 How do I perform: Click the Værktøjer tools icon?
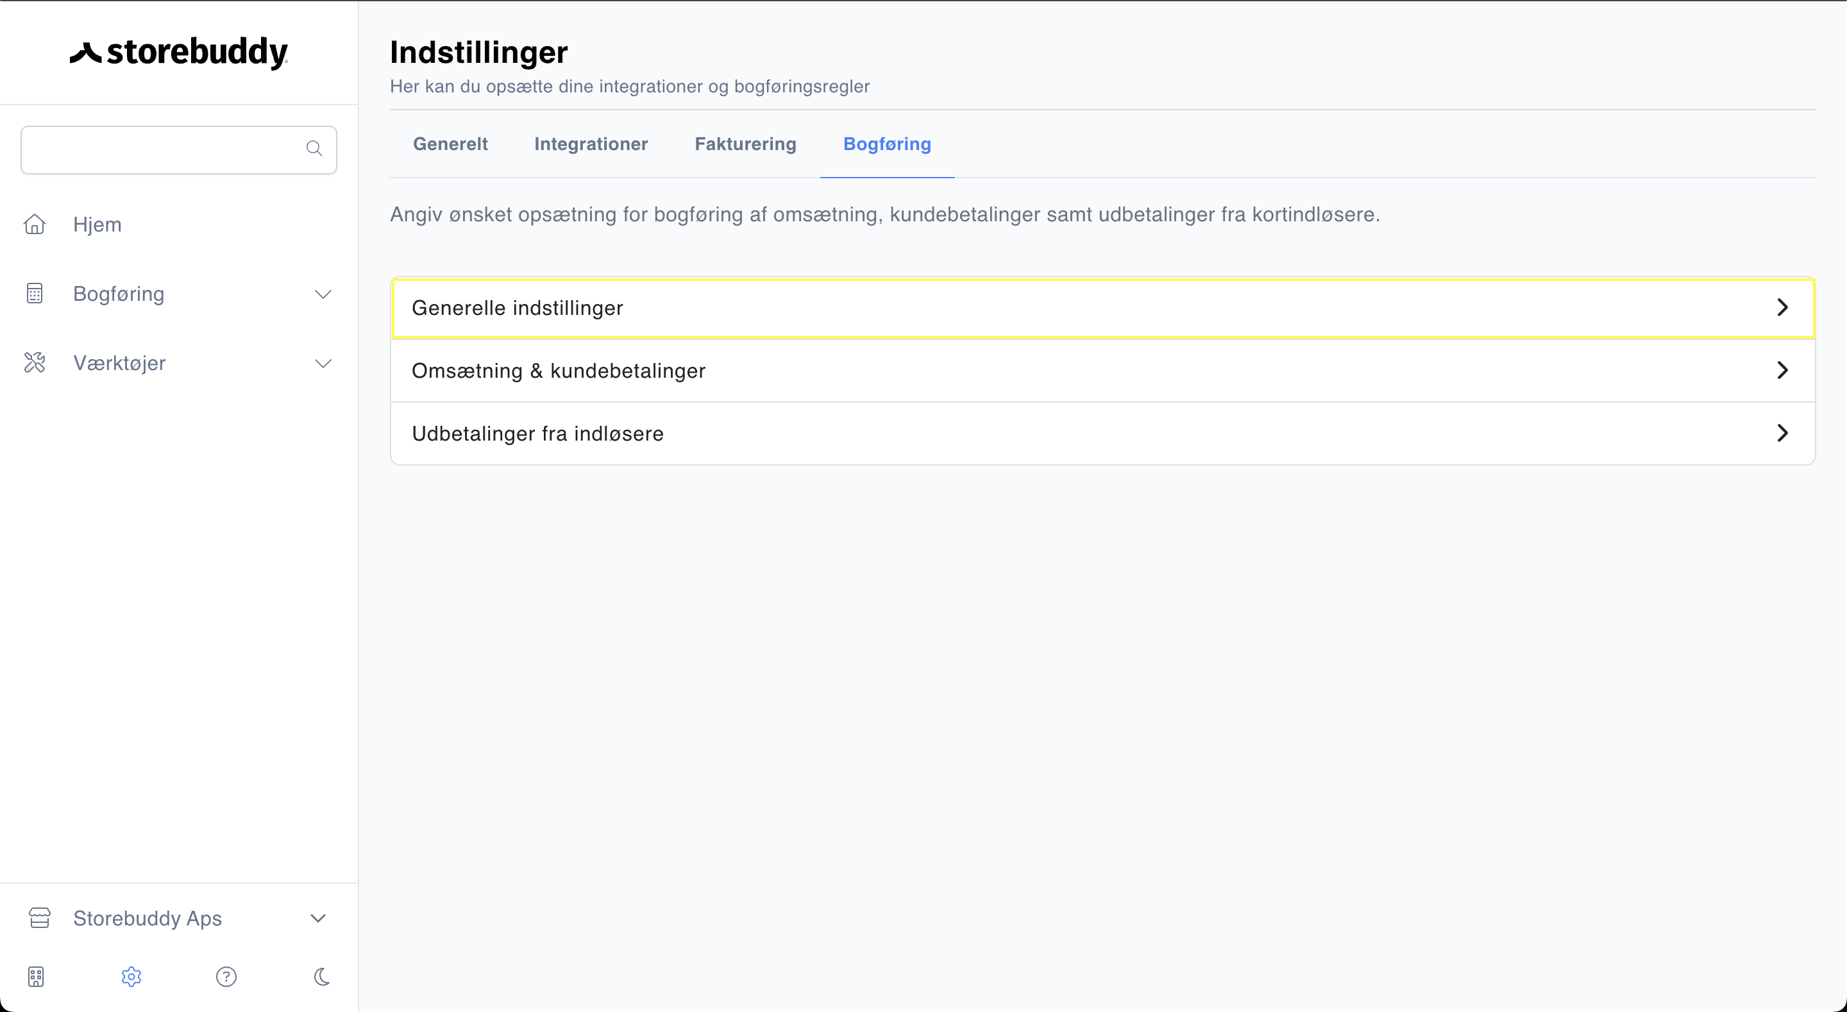pyautogui.click(x=35, y=363)
